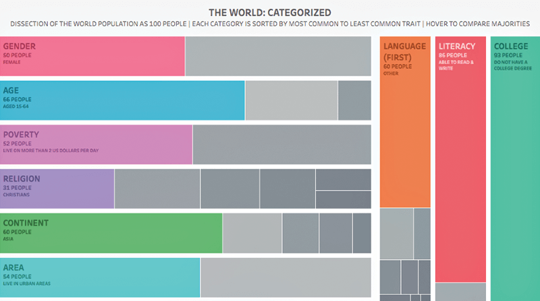Select the red Literacy 86 people block

[461, 158]
